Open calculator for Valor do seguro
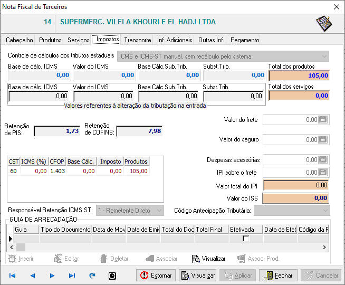This screenshot has height=285, width=345. [x=323, y=139]
